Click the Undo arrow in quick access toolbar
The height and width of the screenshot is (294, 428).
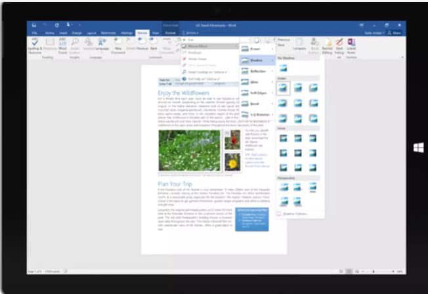[45, 25]
